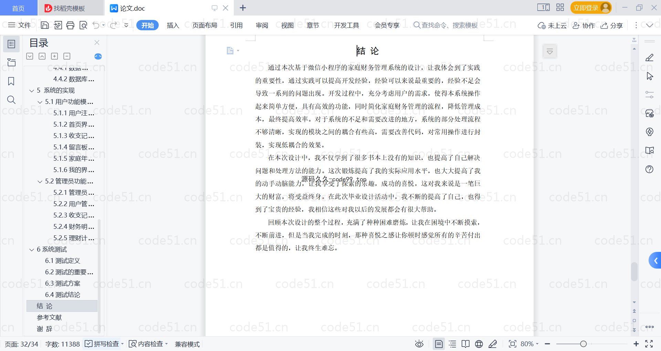Switch to the 页面布局 ribbon tab
The image size is (661, 351).
pos(204,25)
